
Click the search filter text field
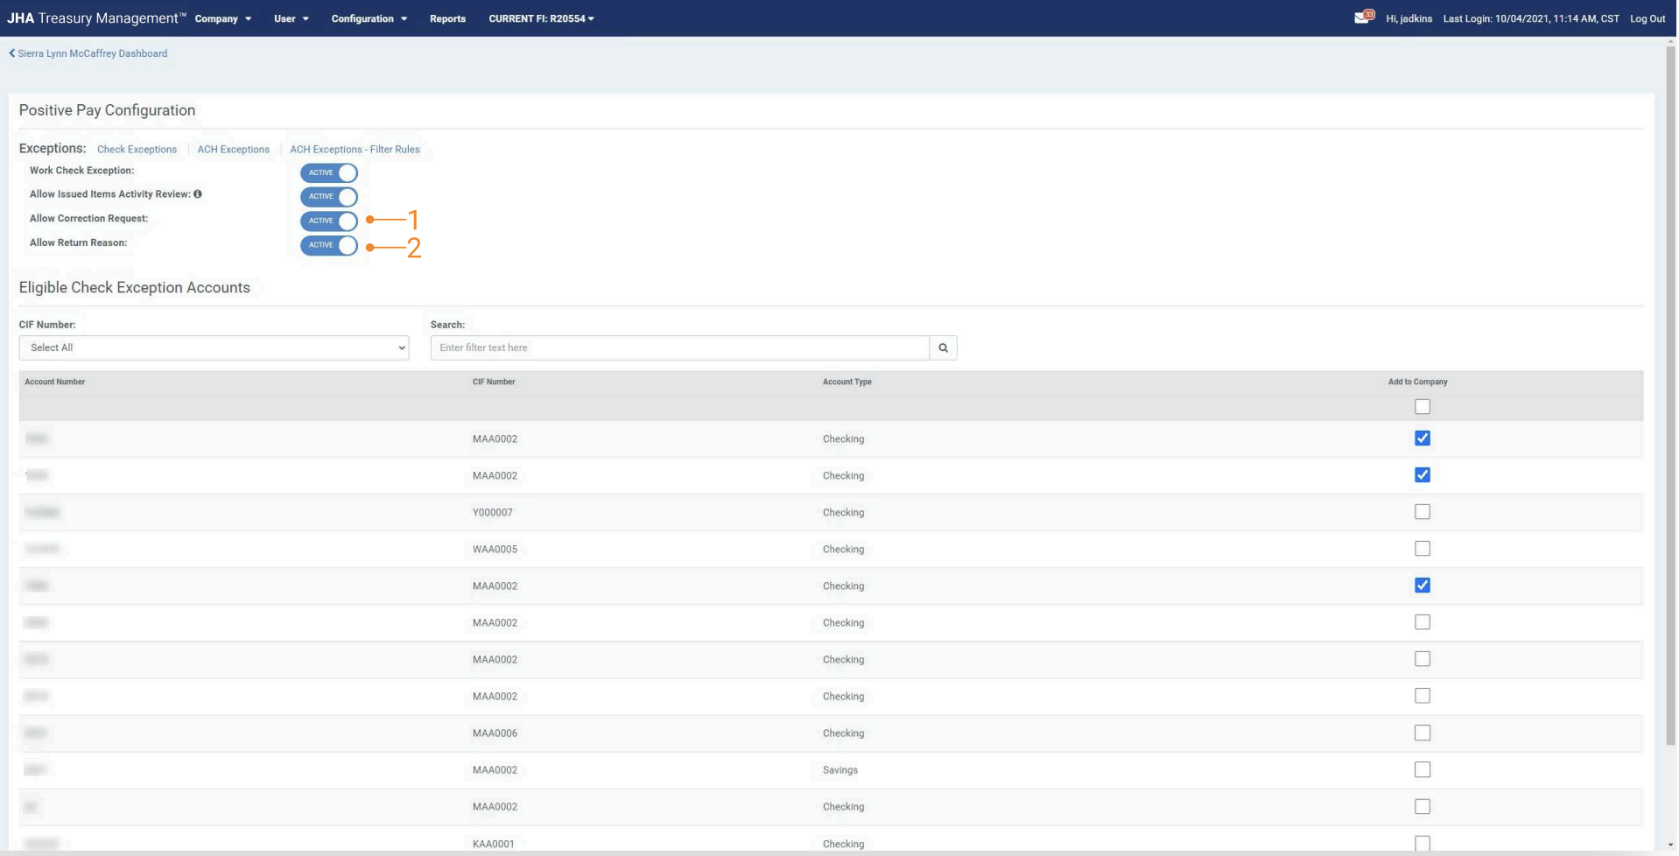pos(679,348)
